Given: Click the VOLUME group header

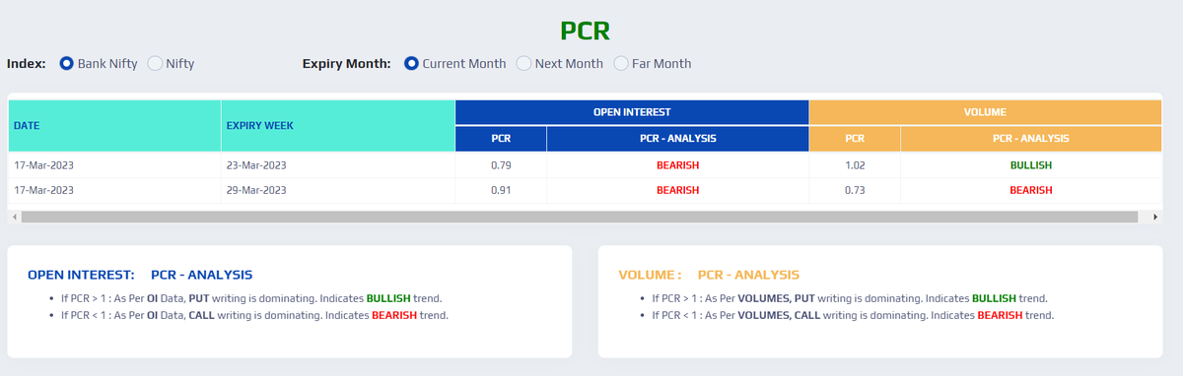Looking at the screenshot, I should click(x=986, y=112).
